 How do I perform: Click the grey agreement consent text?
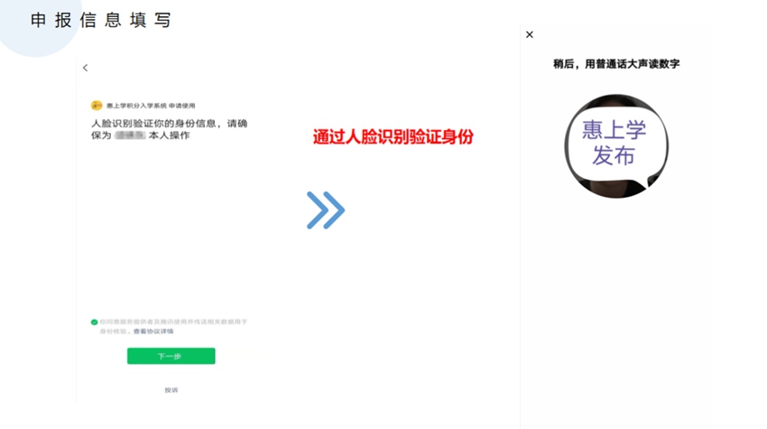click(173, 326)
